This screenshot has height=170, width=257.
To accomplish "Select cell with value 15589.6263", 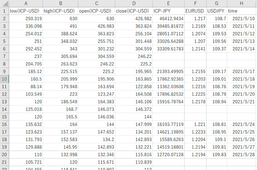I will point(169,139).
